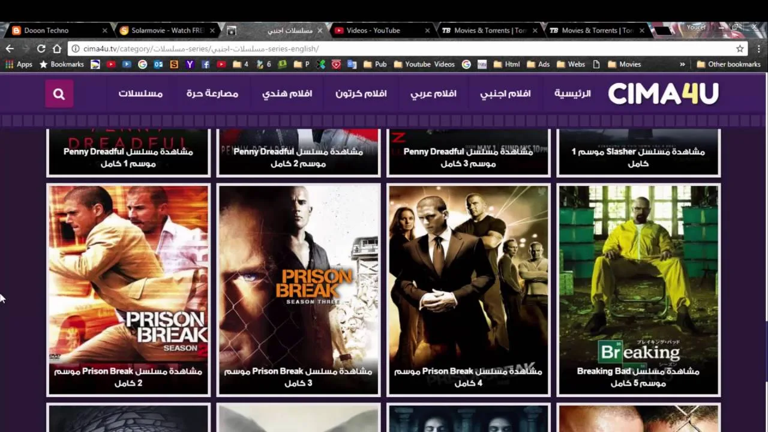This screenshot has height=432, width=768.
Task: Open the bookmark icon labeled 6
Action: click(263, 64)
